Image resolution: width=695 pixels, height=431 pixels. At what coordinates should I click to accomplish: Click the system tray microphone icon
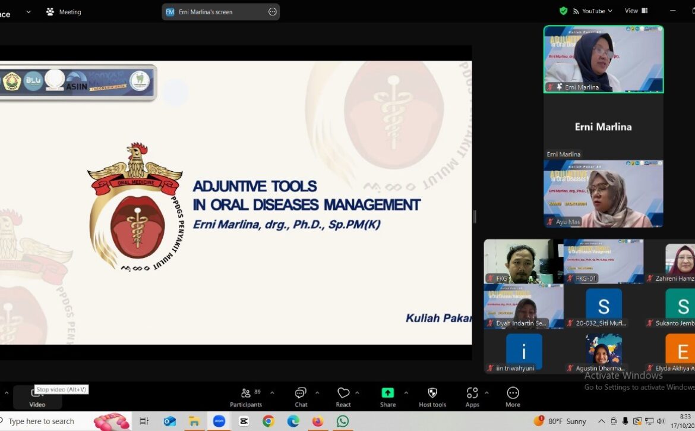625,421
